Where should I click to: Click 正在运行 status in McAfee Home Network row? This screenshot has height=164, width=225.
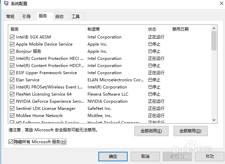coord(156,116)
